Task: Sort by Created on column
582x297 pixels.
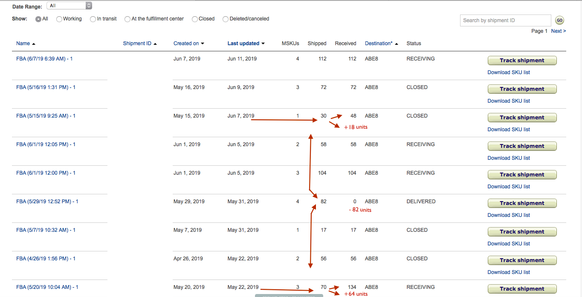Action: point(186,43)
